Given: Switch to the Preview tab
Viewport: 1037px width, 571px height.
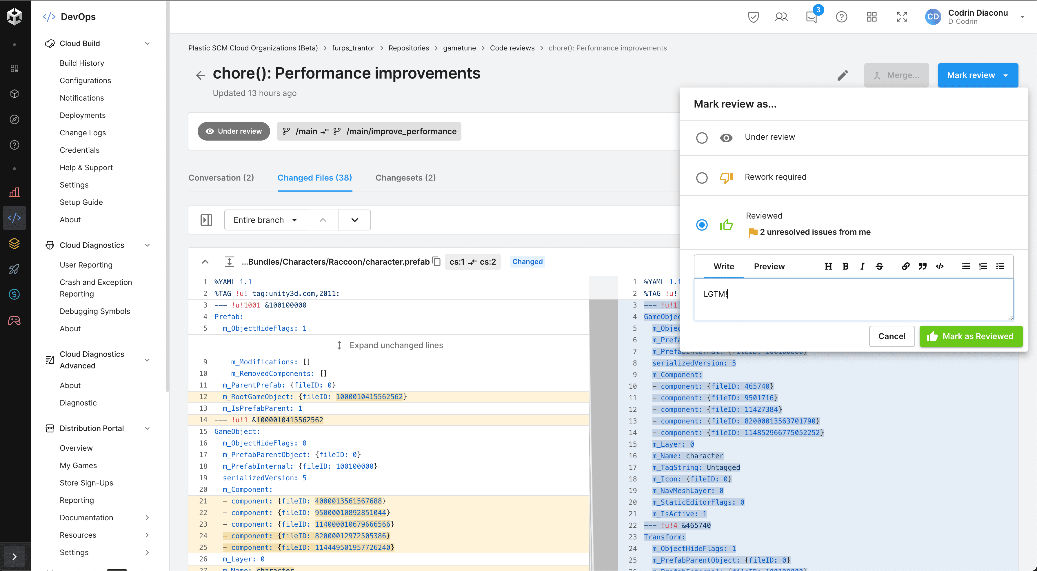Looking at the screenshot, I should (769, 266).
